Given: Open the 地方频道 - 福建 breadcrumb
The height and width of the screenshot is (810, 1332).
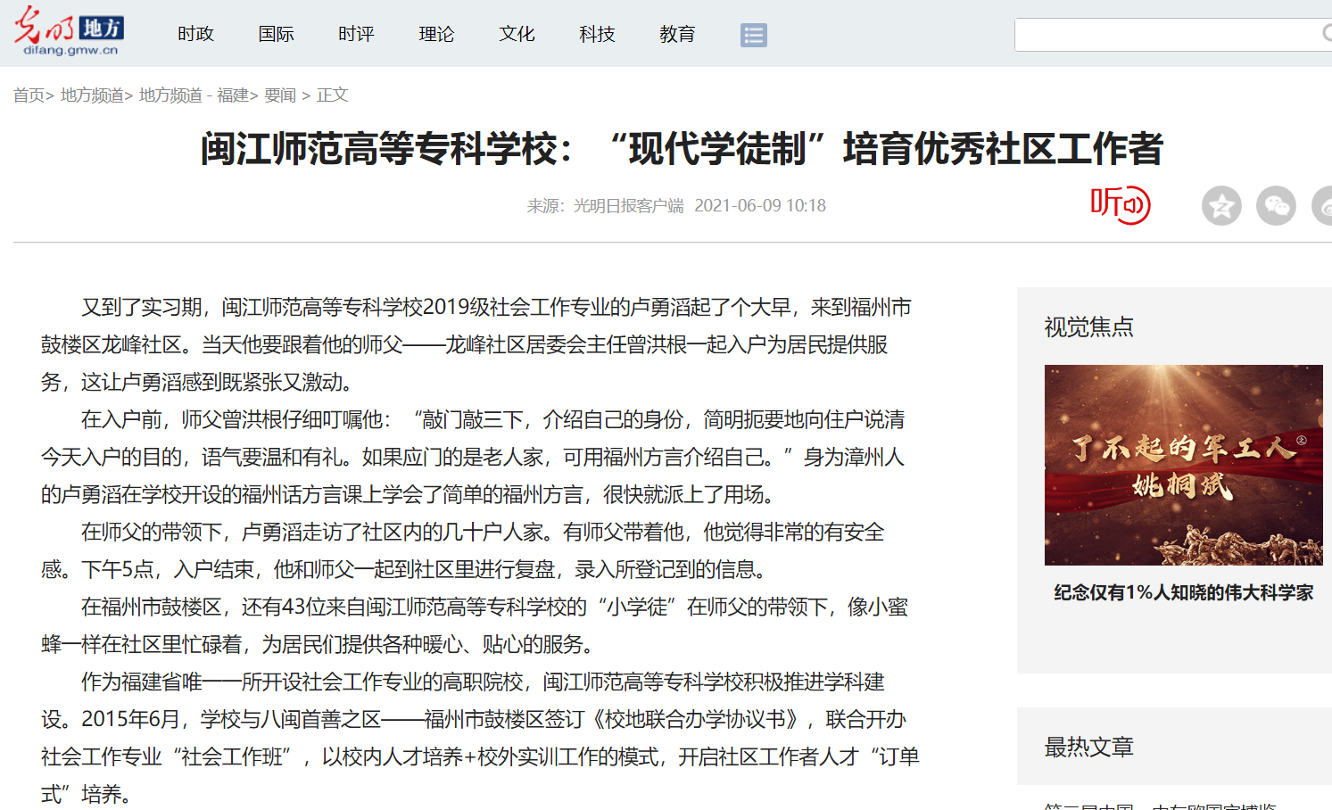Looking at the screenshot, I should coord(194,95).
